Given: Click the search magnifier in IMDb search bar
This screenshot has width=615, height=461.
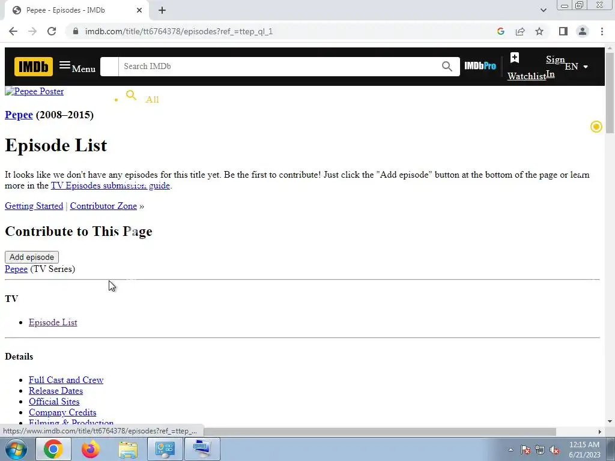Looking at the screenshot, I should pyautogui.click(x=447, y=66).
